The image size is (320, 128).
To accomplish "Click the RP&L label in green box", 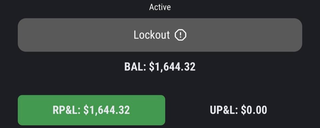I will pos(67,110).
